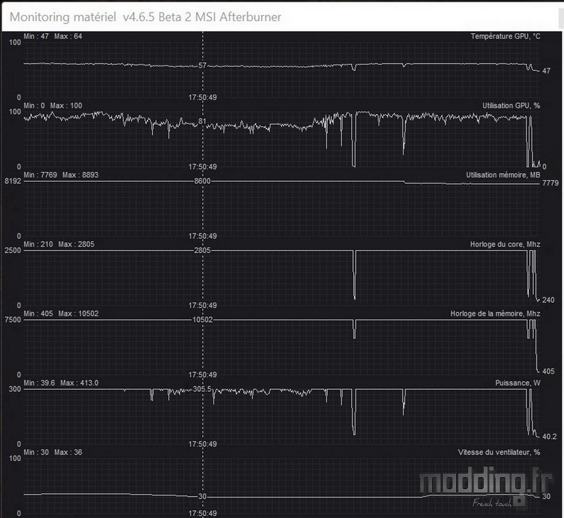This screenshot has width=564, height=518.
Task: Click cursor value 57 on temperature graph
Action: pyautogui.click(x=202, y=66)
